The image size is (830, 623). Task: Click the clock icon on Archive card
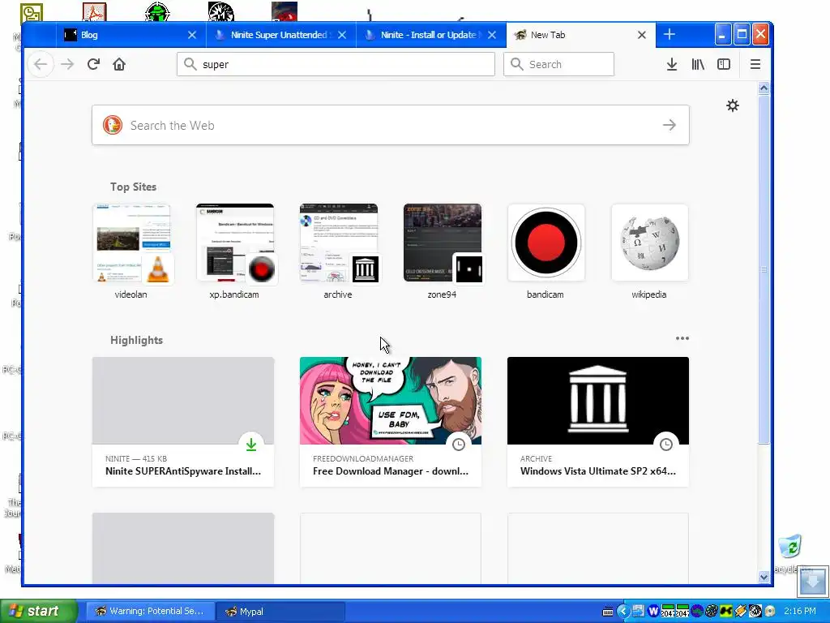666,445
